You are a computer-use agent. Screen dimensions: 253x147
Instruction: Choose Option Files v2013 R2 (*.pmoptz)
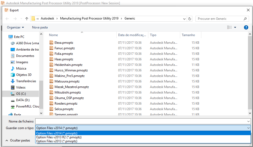(x=143, y=137)
